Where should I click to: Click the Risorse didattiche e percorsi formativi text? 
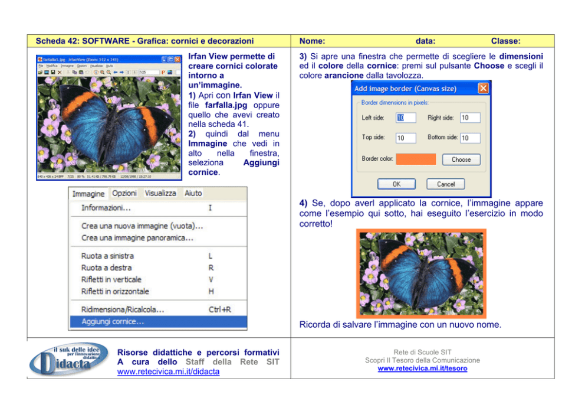tap(198, 353)
